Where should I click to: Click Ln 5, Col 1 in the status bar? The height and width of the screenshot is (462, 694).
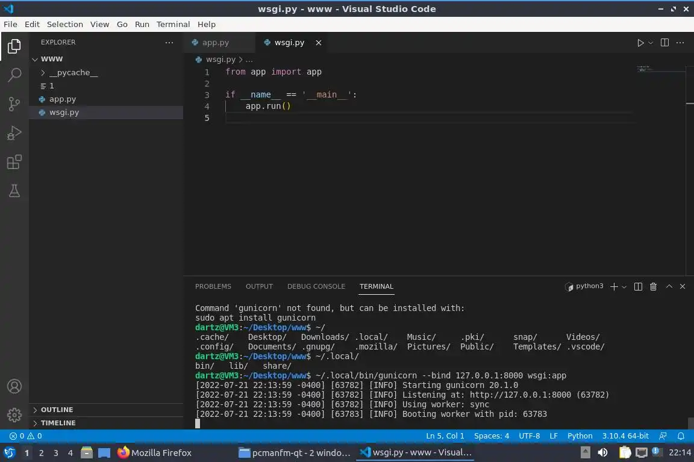(x=445, y=436)
